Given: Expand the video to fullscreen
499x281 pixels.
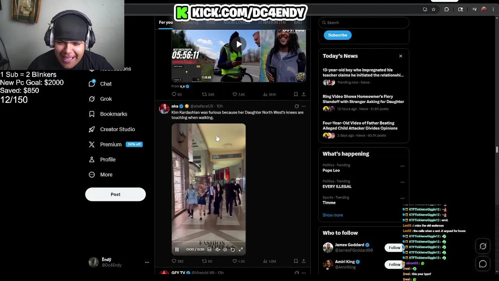Looking at the screenshot, I should tap(241, 249).
